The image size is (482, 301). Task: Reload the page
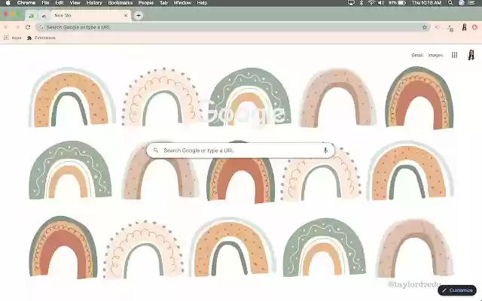tap(28, 27)
